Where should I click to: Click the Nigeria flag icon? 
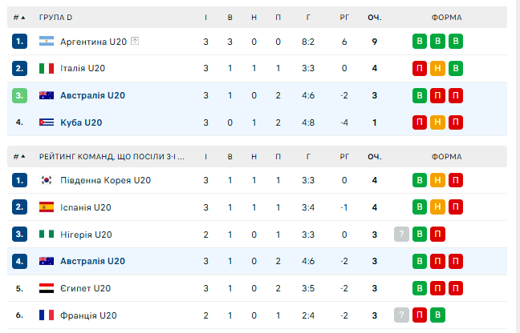pos(46,235)
